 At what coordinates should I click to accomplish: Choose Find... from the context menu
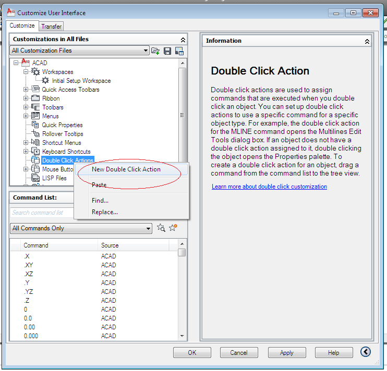pyautogui.click(x=132, y=201)
